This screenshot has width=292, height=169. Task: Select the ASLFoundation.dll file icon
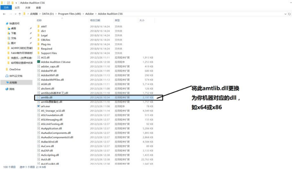point(39,115)
